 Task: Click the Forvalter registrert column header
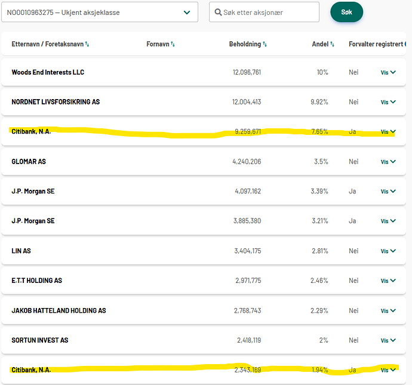point(376,44)
